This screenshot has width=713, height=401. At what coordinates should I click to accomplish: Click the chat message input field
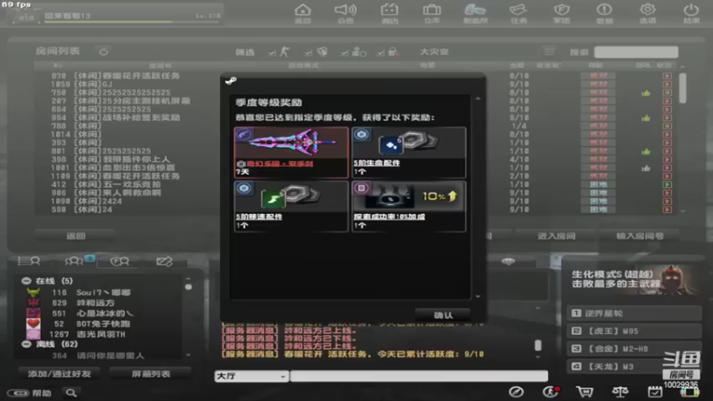click(x=419, y=376)
